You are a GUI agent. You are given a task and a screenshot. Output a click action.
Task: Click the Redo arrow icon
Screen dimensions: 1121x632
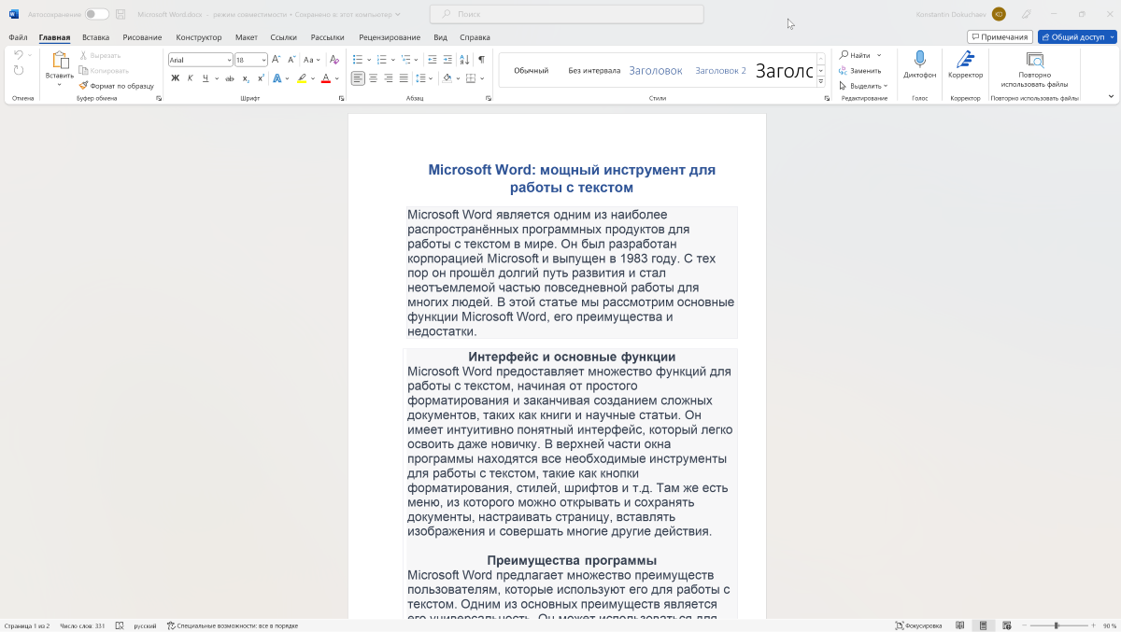click(x=19, y=71)
